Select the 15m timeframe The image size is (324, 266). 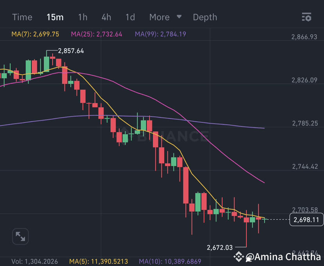click(x=55, y=17)
